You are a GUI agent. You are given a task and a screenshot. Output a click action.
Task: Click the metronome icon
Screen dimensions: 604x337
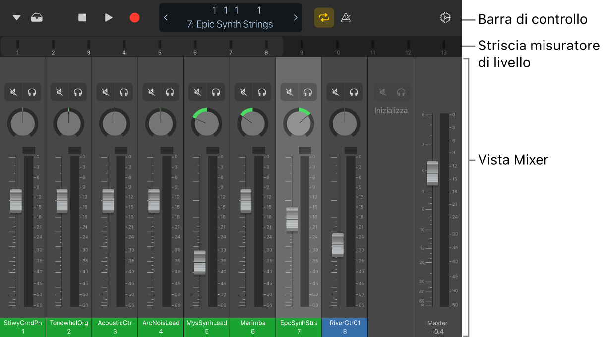(x=346, y=17)
